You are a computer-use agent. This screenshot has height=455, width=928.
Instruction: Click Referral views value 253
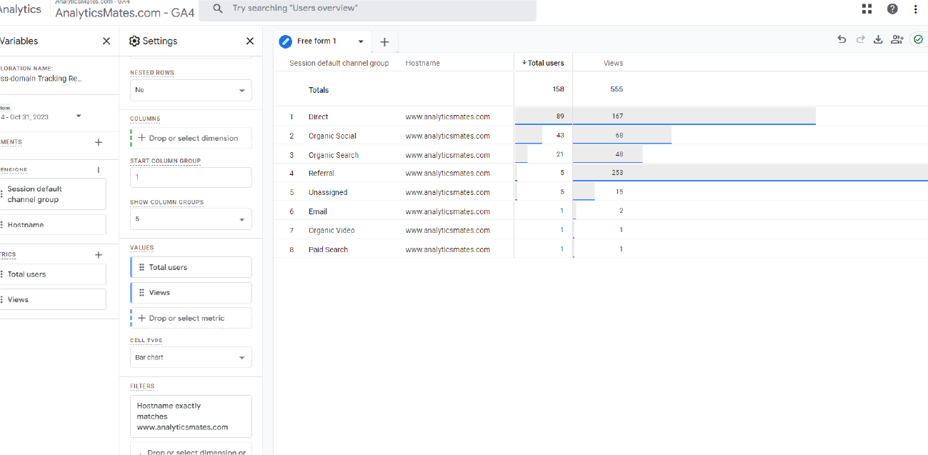[617, 173]
